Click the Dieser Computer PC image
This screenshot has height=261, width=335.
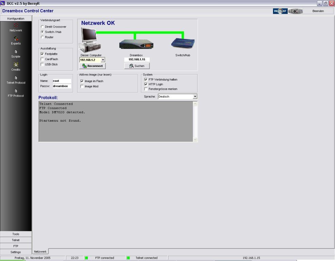coord(89,40)
